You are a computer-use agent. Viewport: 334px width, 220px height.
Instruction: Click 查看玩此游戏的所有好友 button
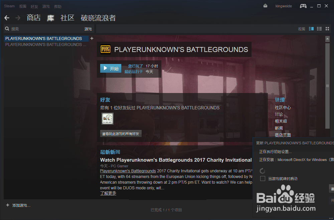(121, 134)
